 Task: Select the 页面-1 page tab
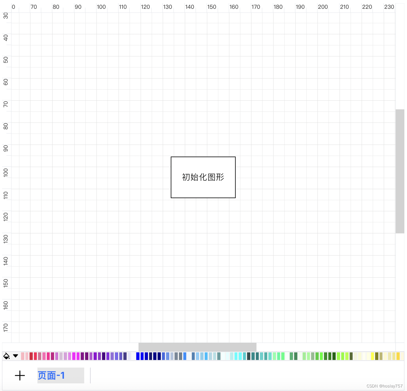(x=61, y=375)
